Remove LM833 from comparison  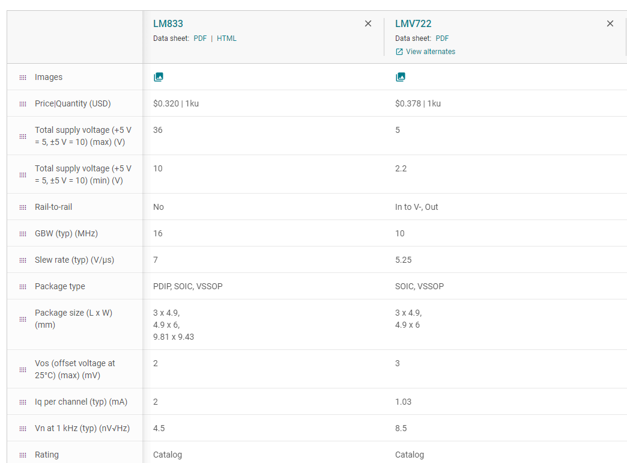tap(368, 23)
